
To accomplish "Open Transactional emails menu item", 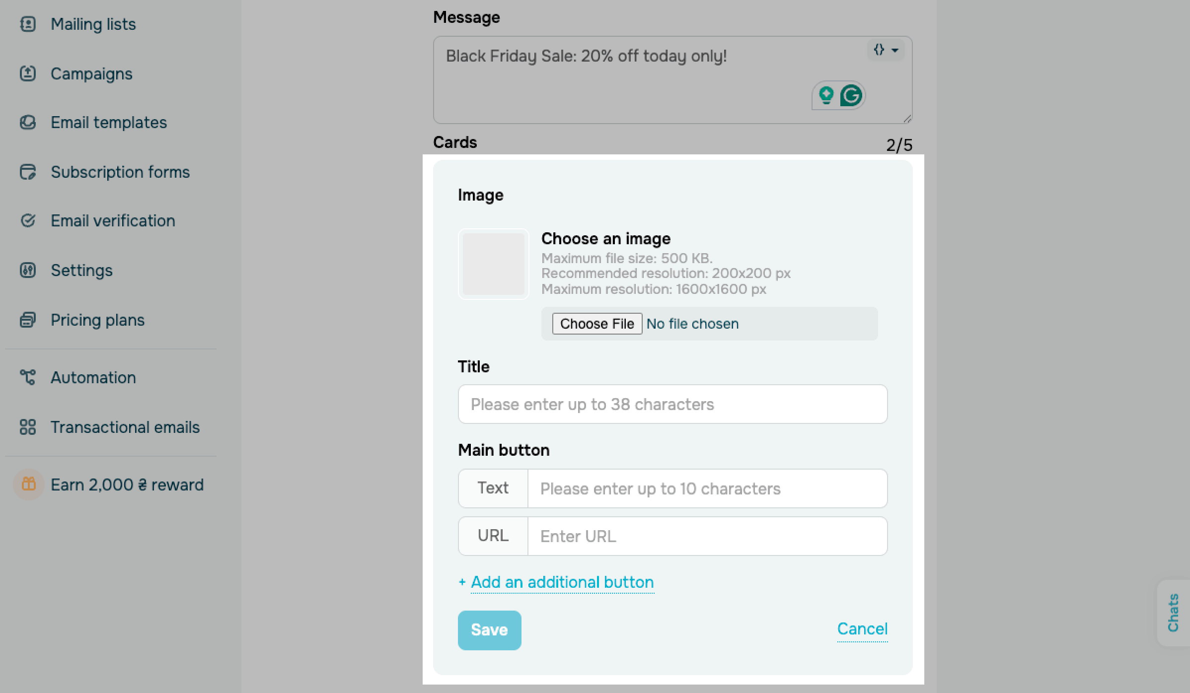I will click(125, 427).
